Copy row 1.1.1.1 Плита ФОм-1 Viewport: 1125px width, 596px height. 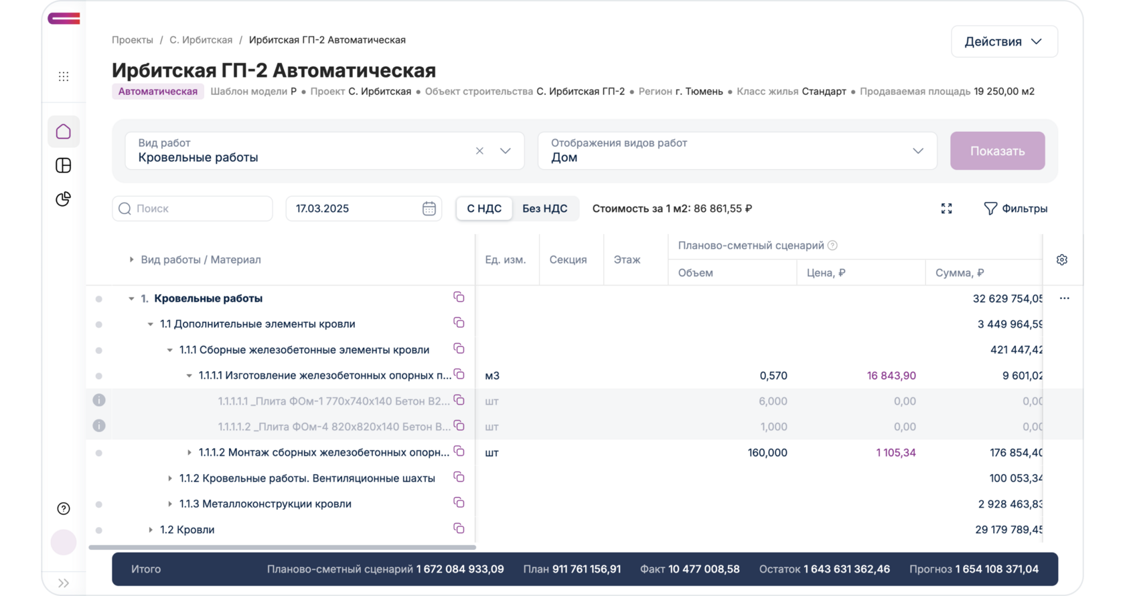(x=459, y=400)
